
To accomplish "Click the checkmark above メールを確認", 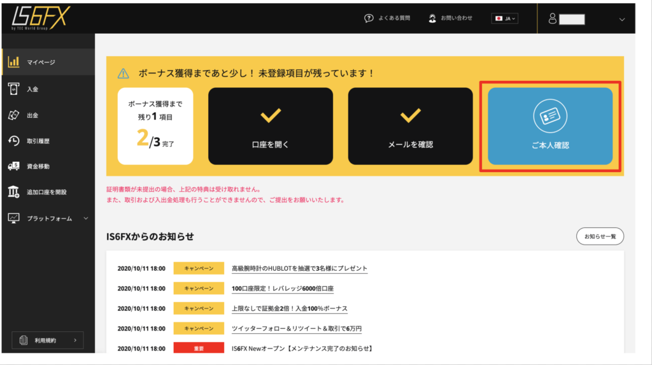I will 411,115.
